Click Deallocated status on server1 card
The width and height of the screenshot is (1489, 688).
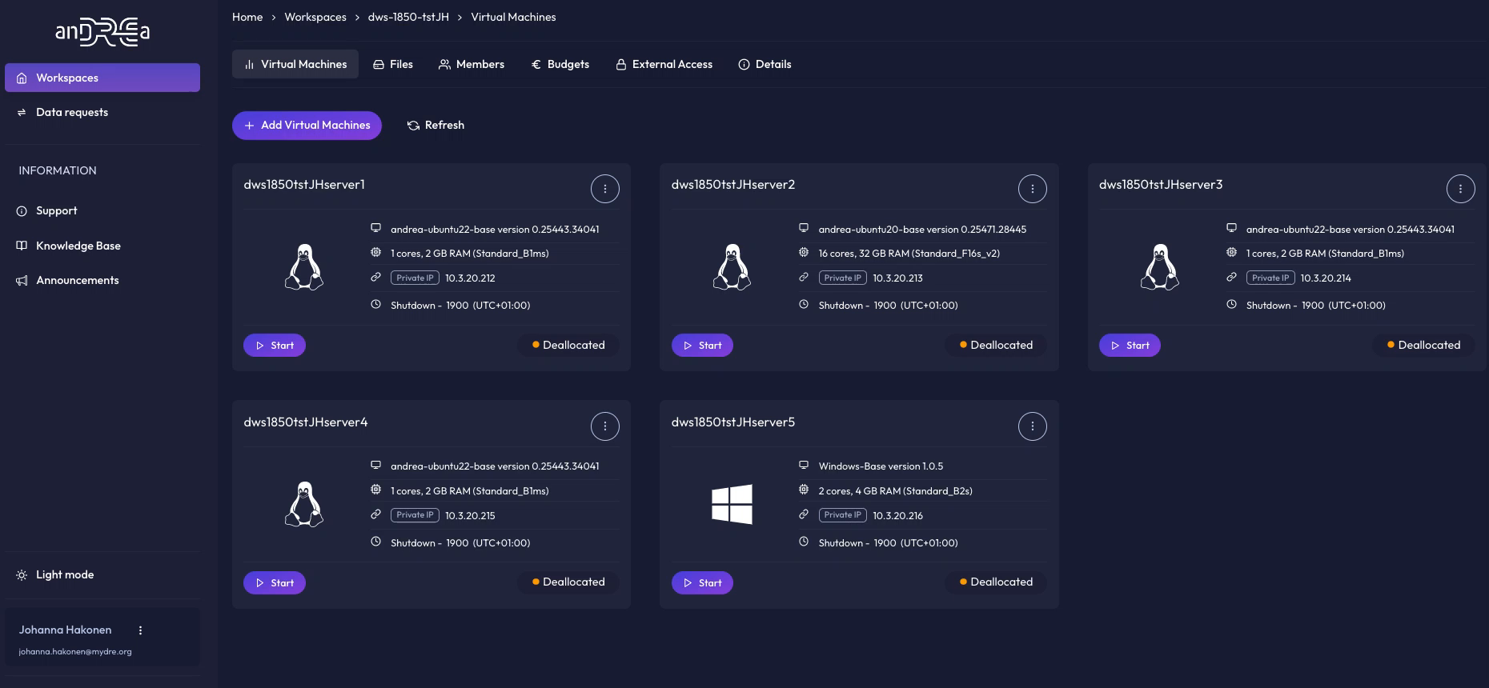pyautogui.click(x=568, y=345)
